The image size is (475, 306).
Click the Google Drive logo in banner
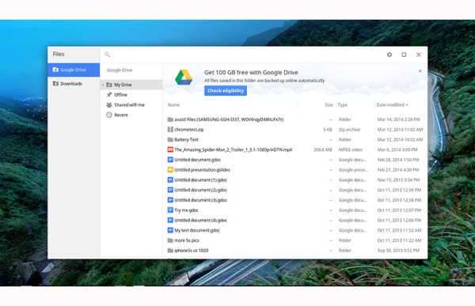coord(184,77)
